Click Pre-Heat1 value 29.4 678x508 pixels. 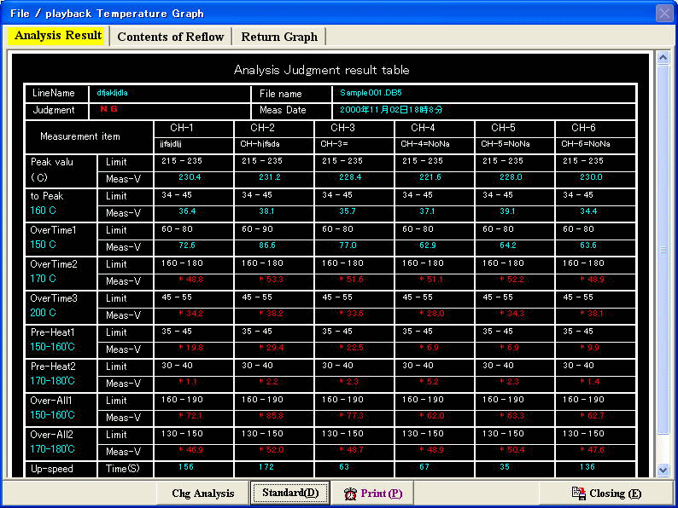271,348
